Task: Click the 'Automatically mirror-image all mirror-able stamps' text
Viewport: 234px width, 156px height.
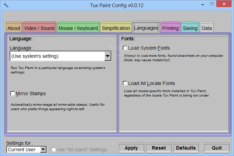Action: pos(58,107)
